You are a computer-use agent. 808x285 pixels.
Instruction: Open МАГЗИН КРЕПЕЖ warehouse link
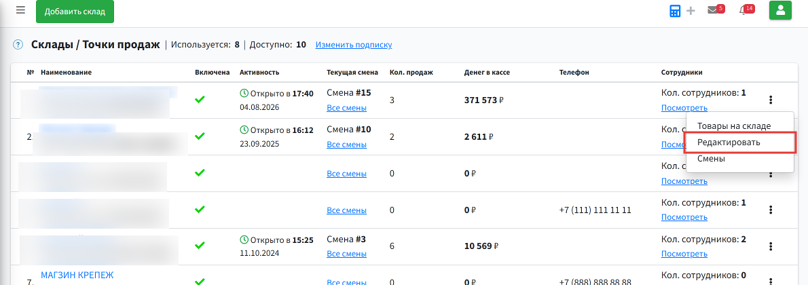tap(77, 275)
